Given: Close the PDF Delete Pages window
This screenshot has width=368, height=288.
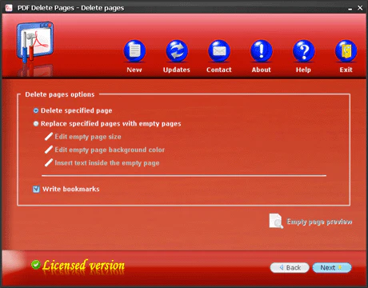Looking at the screenshot, I should click(360, 8).
